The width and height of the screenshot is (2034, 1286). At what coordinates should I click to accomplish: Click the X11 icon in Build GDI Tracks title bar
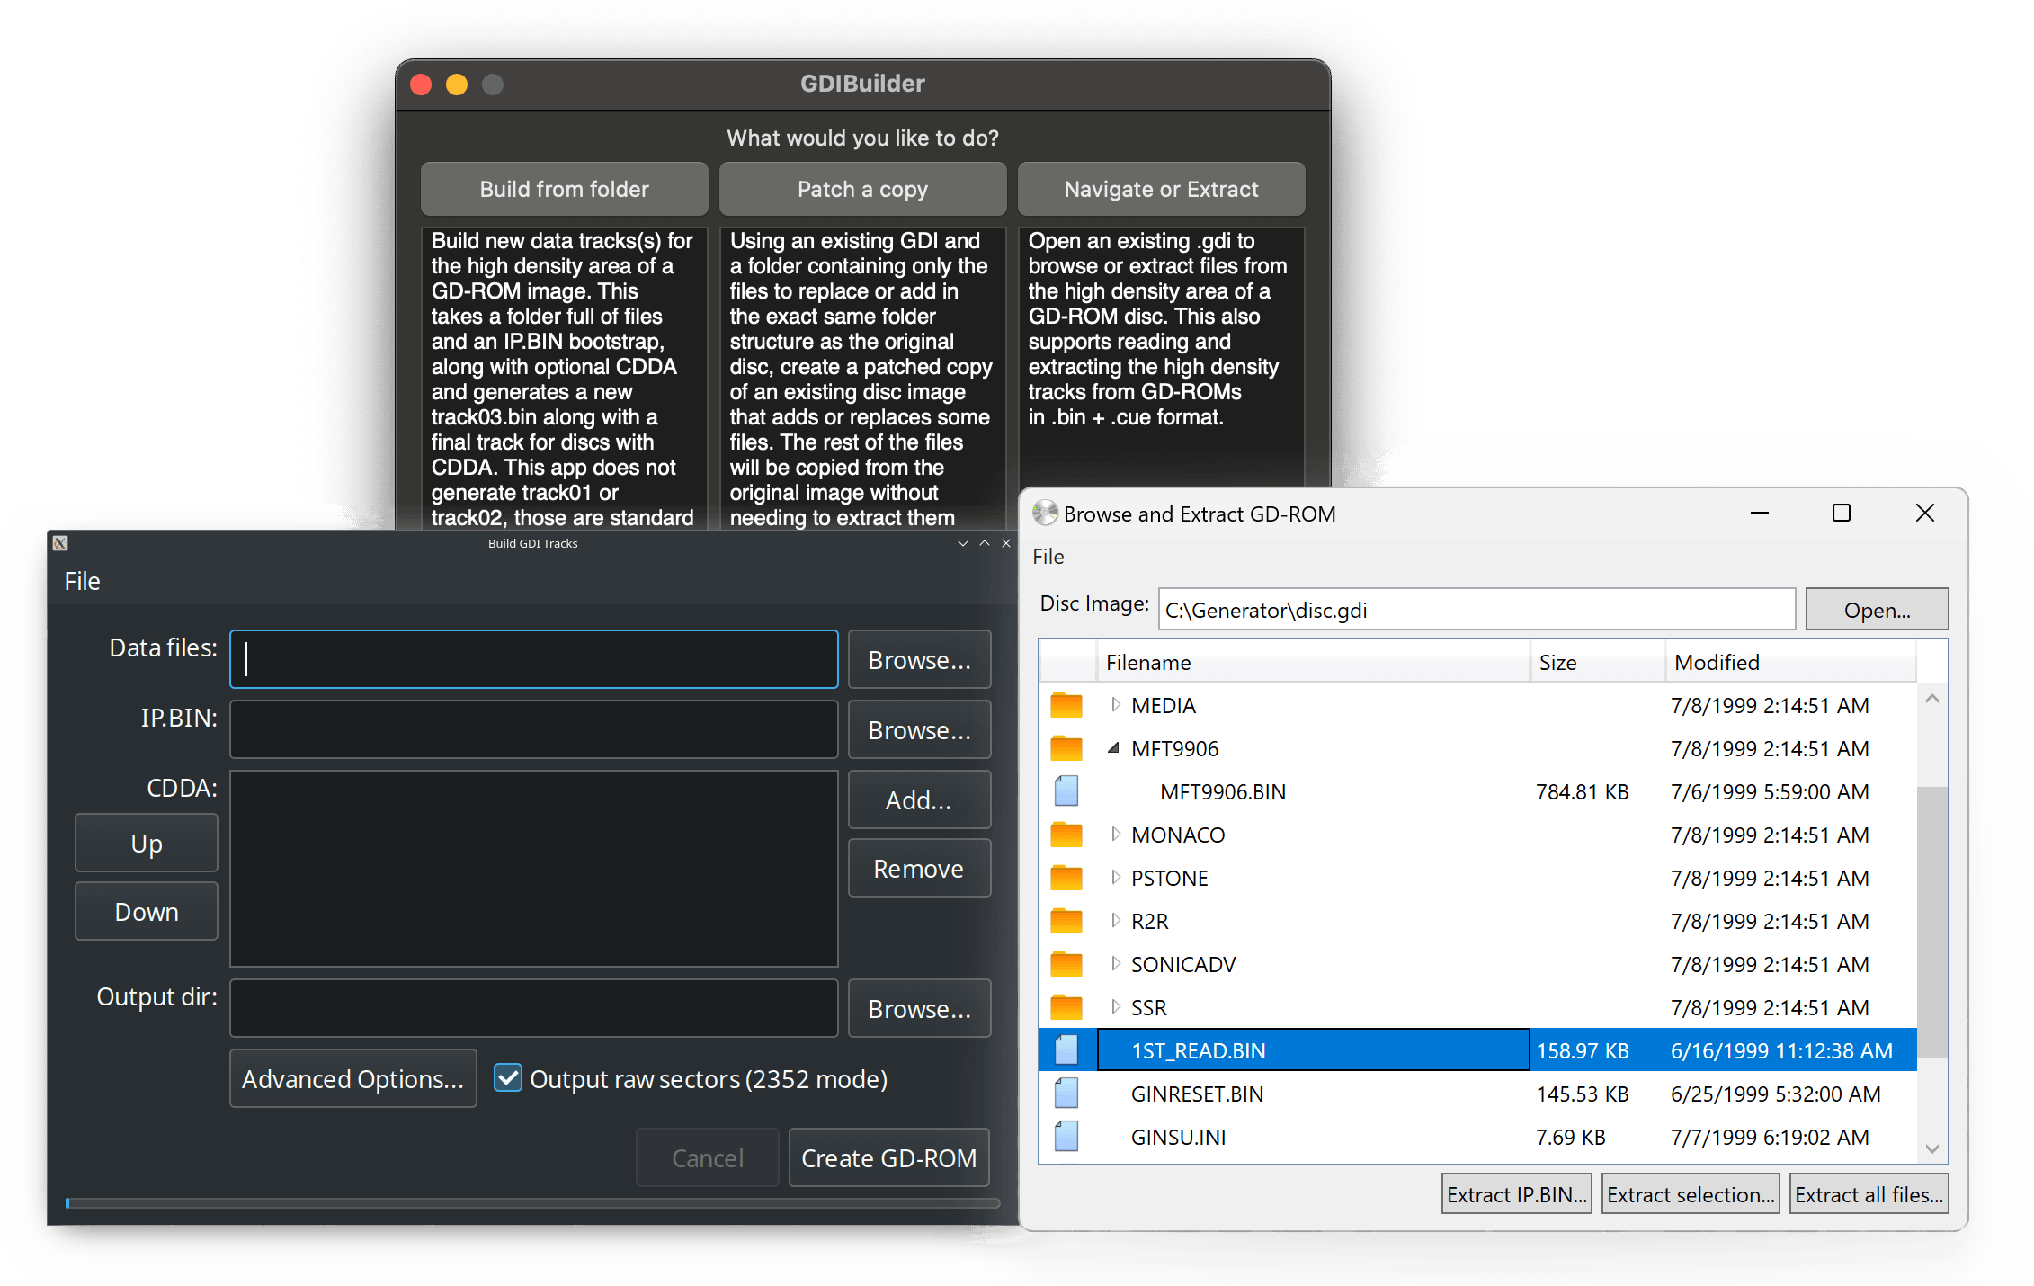point(60,543)
